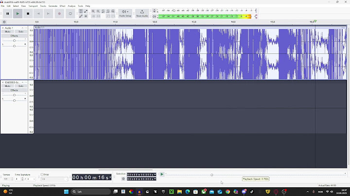
Task: Solo the Audio 1 track
Action: click(21, 32)
